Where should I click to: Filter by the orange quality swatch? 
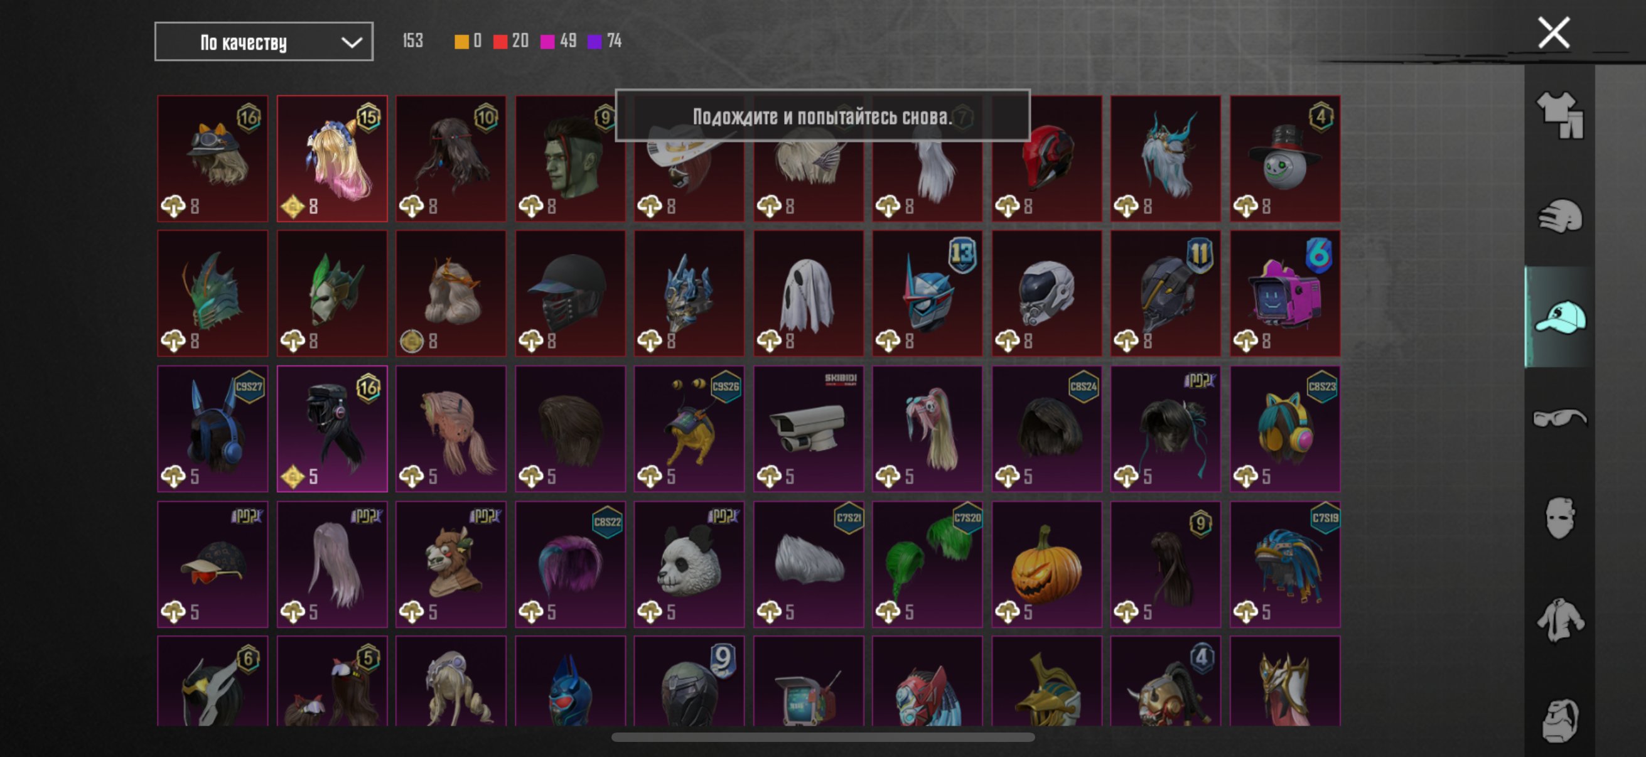[x=461, y=42]
